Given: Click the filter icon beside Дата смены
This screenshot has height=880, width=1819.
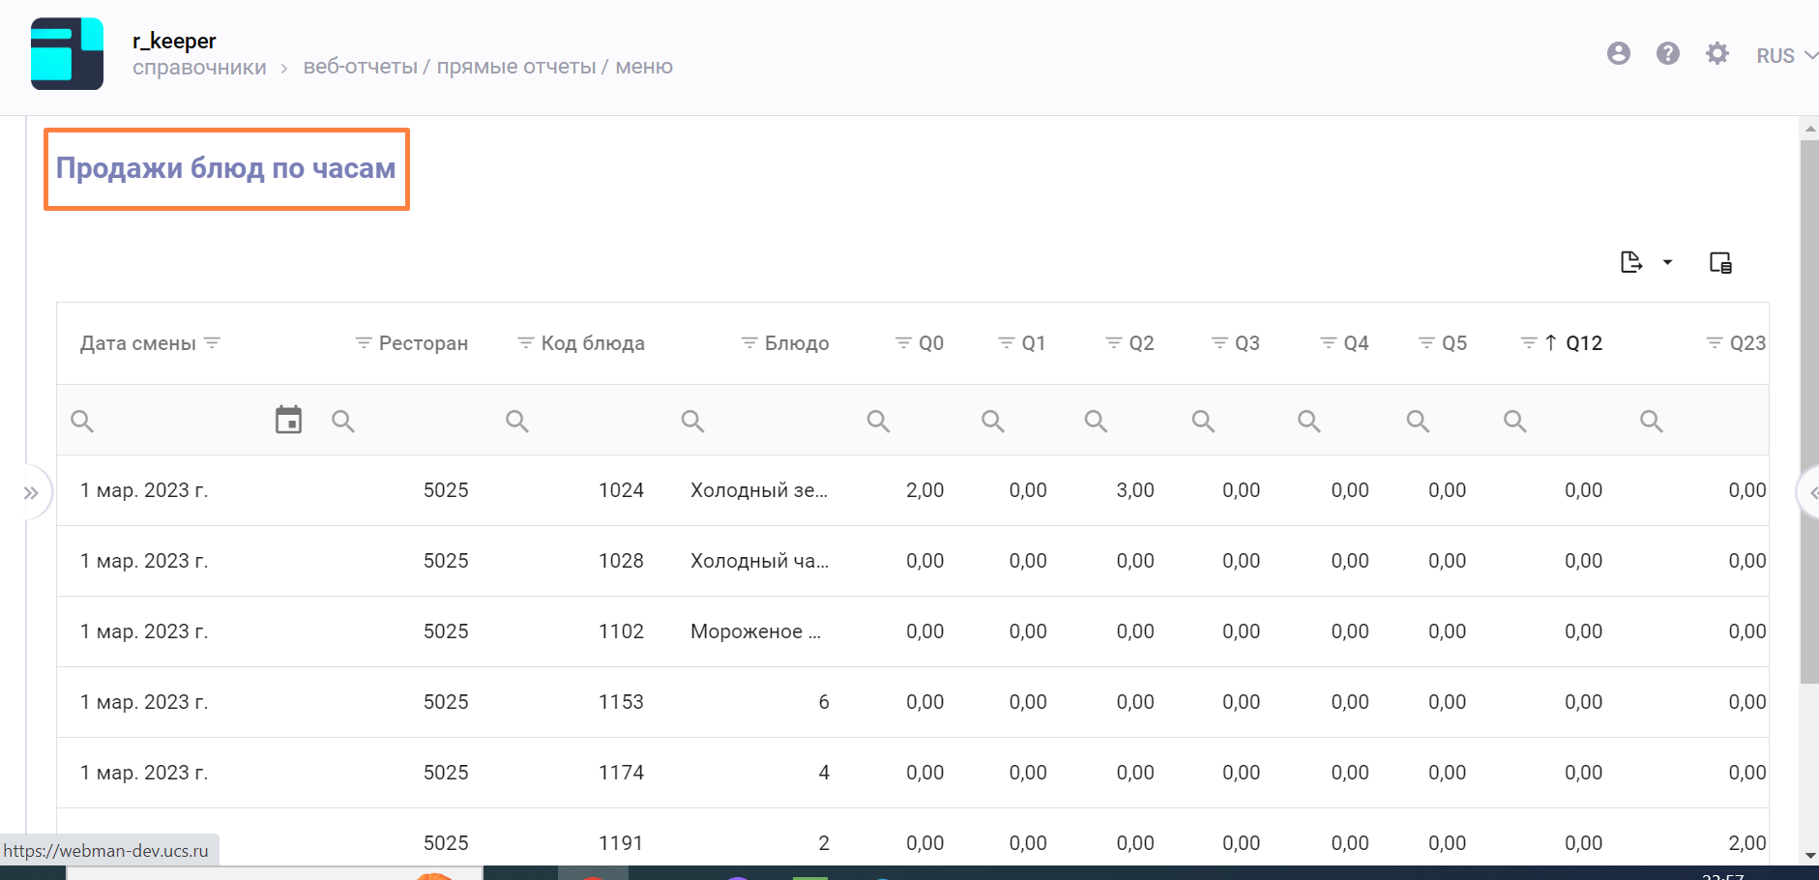Looking at the screenshot, I should 213,343.
